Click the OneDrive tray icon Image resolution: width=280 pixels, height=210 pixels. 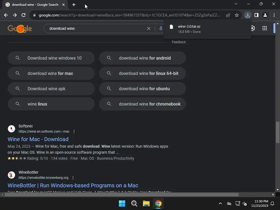(229, 203)
